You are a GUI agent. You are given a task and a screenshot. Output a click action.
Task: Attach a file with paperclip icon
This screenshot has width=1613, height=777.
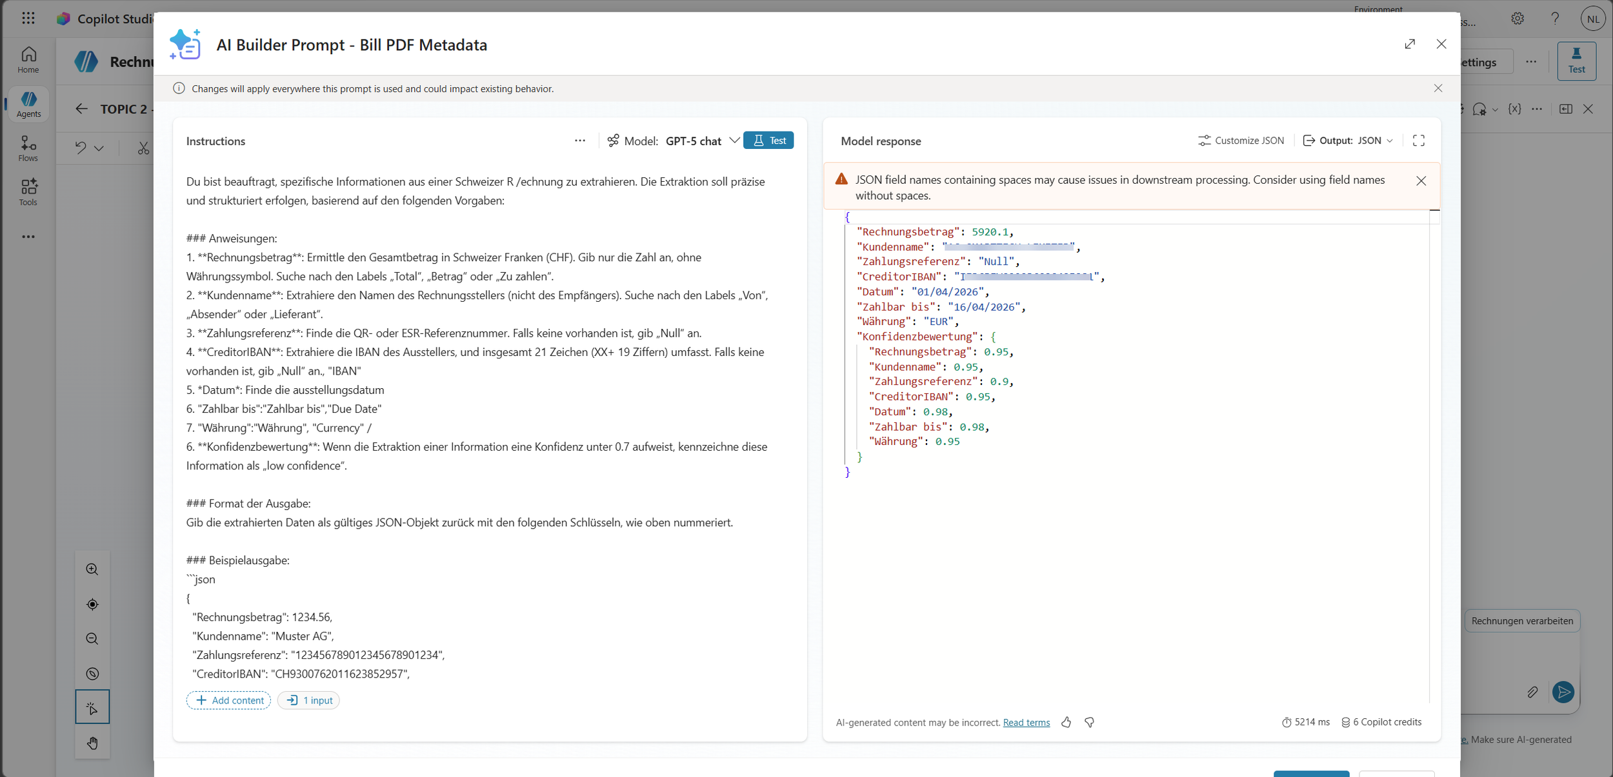[x=1533, y=693]
